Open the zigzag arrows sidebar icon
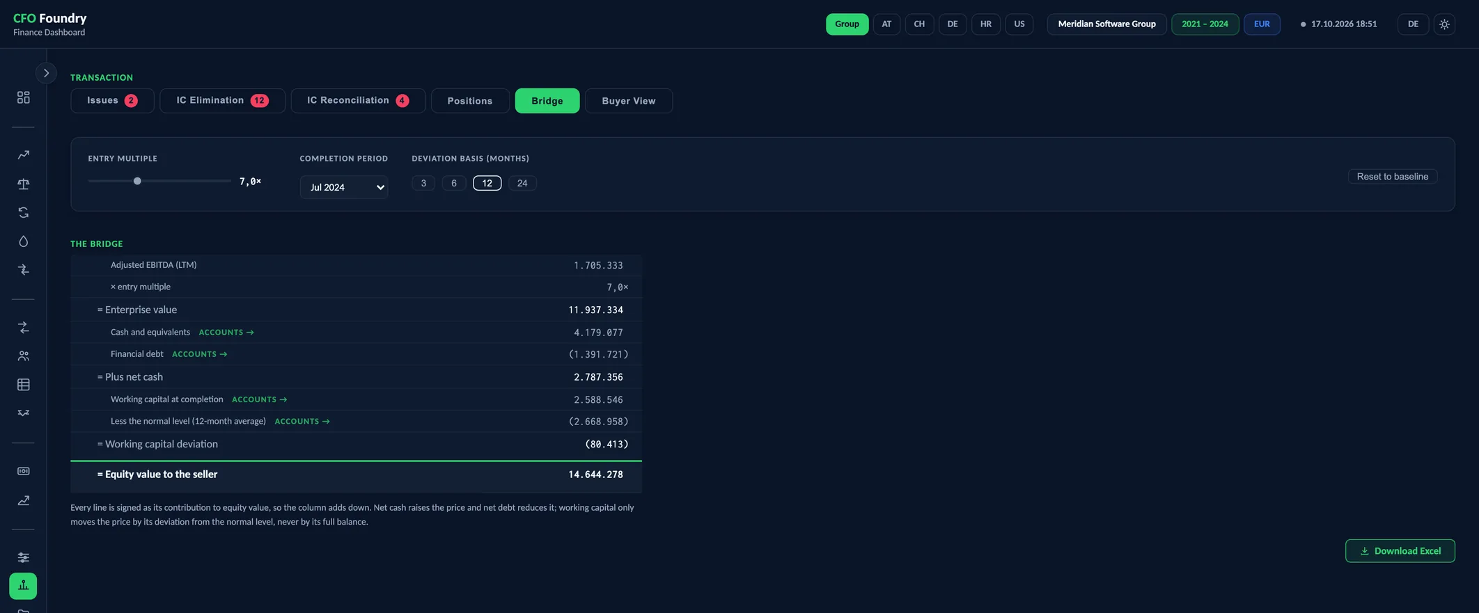The image size is (1479, 613). click(x=23, y=413)
